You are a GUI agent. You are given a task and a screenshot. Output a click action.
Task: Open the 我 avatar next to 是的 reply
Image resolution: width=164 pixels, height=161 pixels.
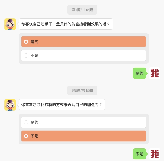coord(154,73)
